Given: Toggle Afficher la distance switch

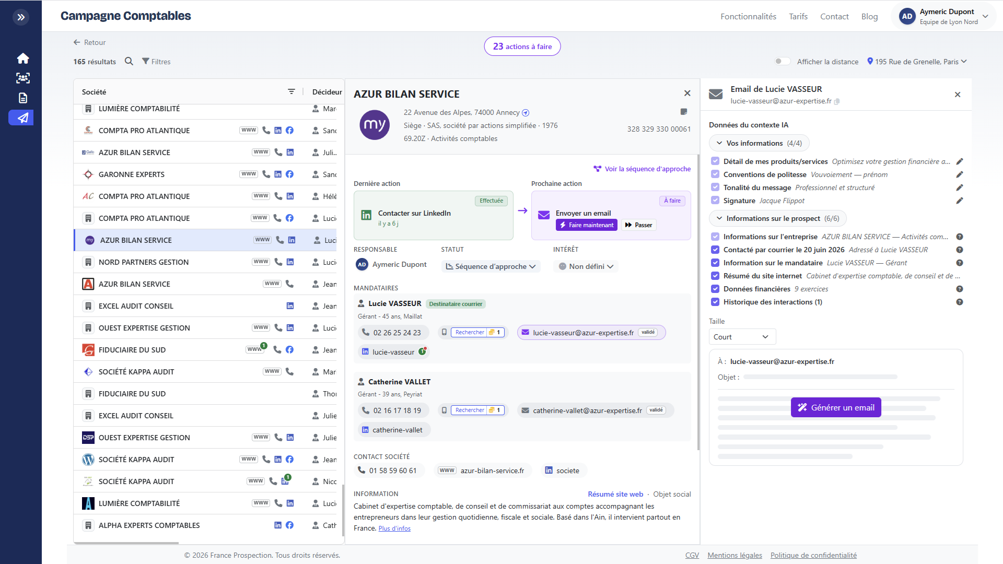Looking at the screenshot, I should 782,61.
